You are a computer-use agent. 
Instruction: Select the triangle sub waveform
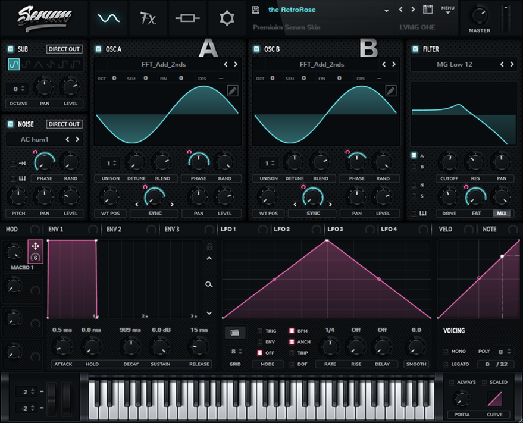38,64
